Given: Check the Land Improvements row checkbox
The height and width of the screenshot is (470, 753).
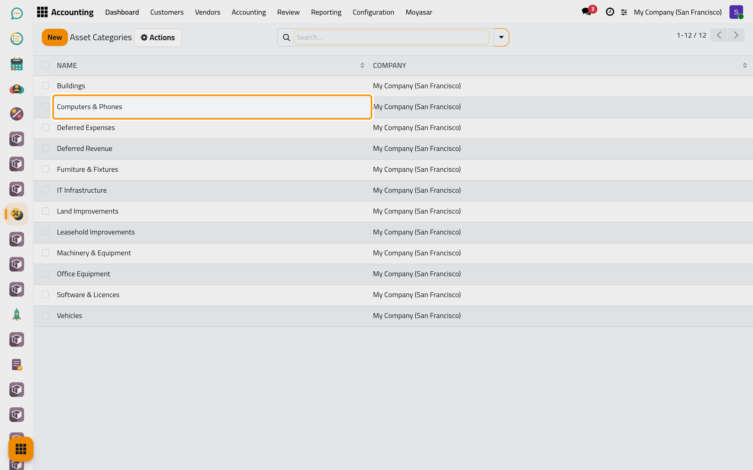Looking at the screenshot, I should coord(45,211).
